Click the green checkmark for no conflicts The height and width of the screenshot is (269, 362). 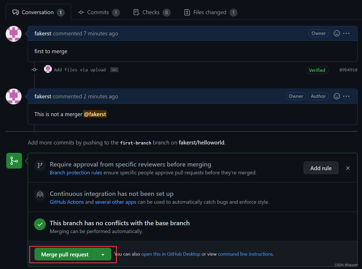coord(40,224)
